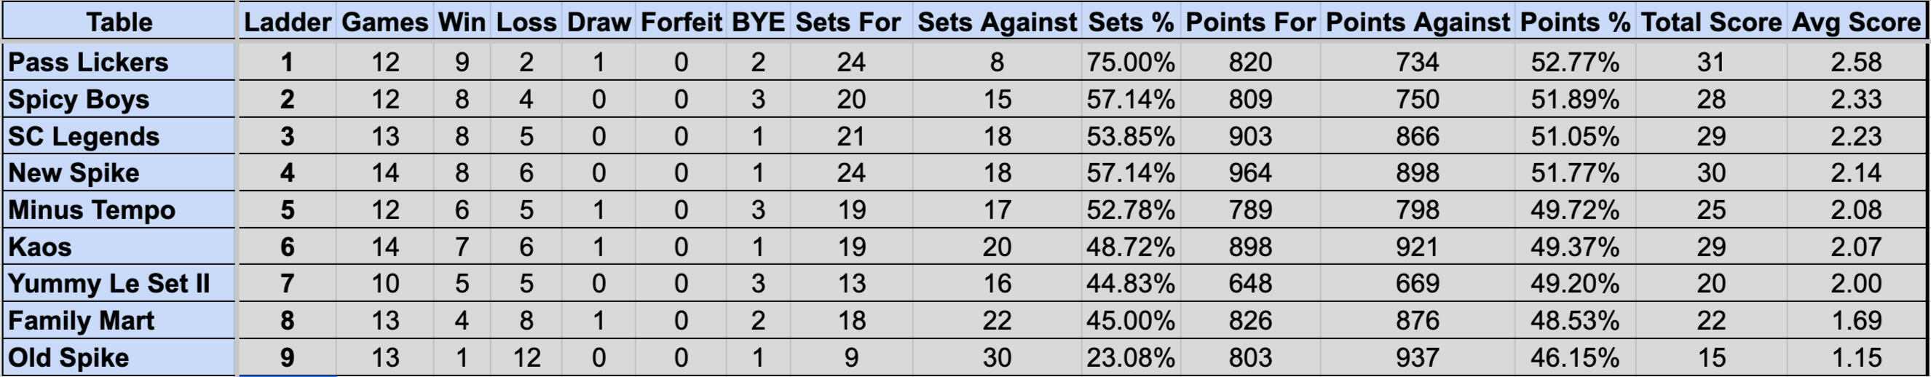
Task: Click Kaos Sets % value 48.72%
Action: (x=1130, y=247)
